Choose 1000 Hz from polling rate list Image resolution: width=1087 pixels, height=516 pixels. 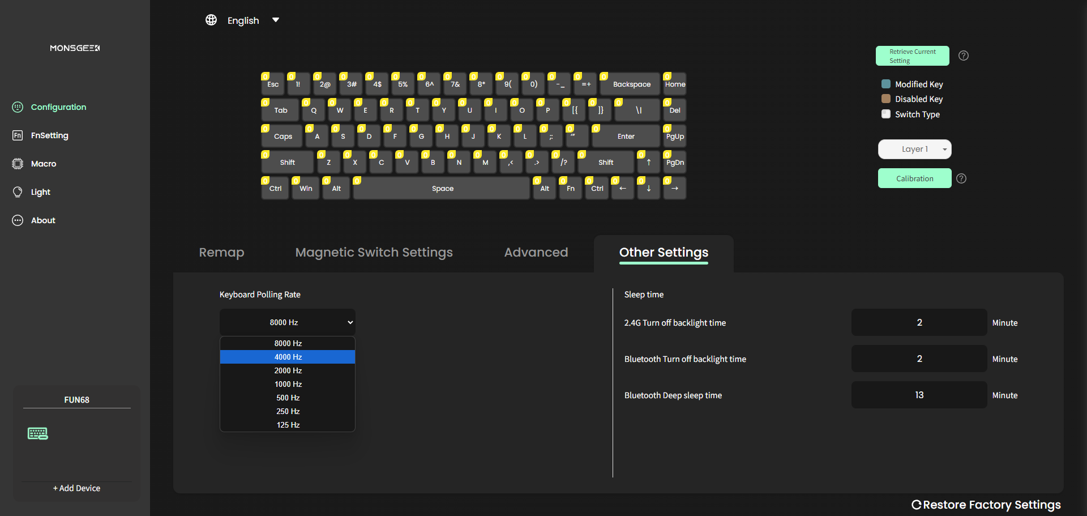[x=288, y=384]
